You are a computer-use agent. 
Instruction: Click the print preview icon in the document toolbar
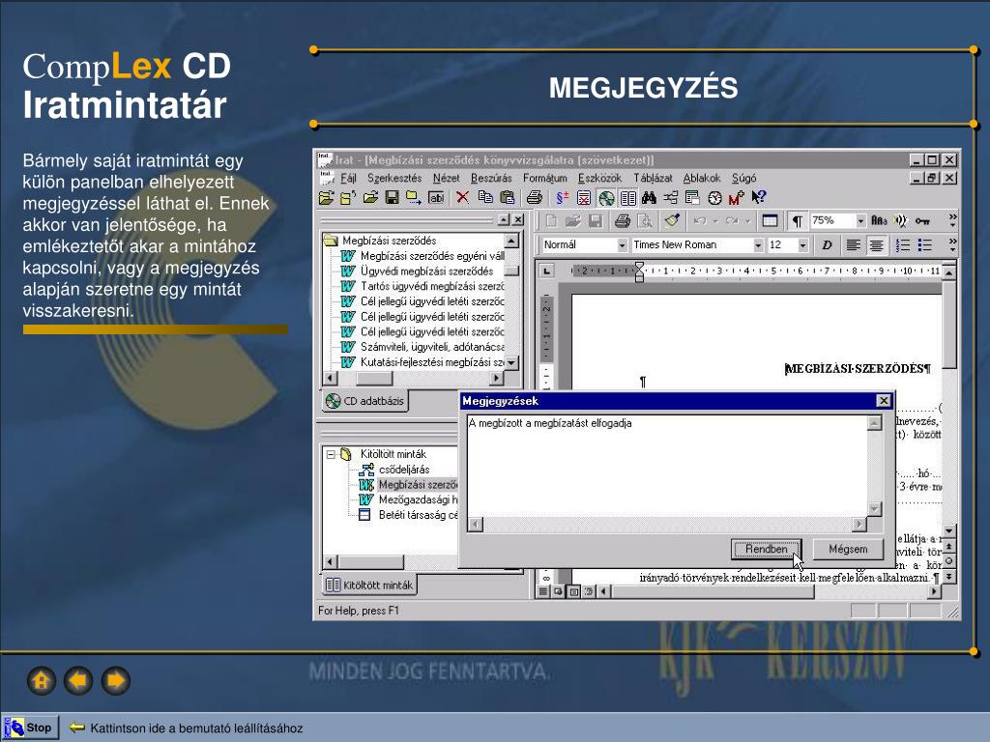pos(645,221)
